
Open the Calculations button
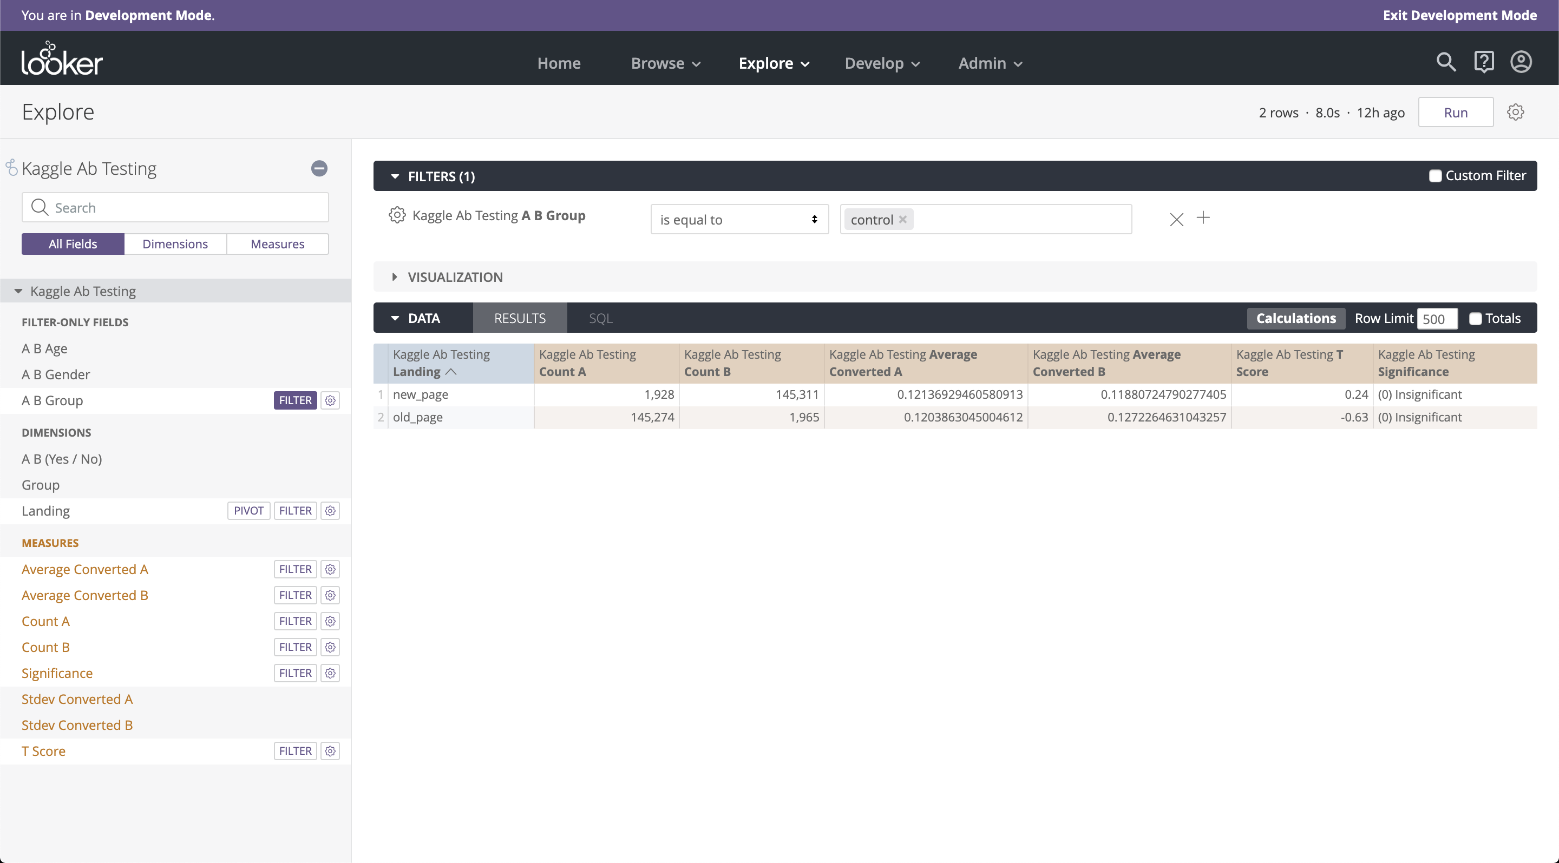click(x=1296, y=319)
